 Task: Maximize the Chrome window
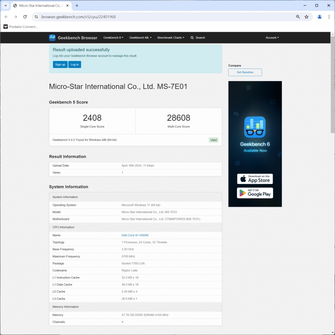(317, 6)
